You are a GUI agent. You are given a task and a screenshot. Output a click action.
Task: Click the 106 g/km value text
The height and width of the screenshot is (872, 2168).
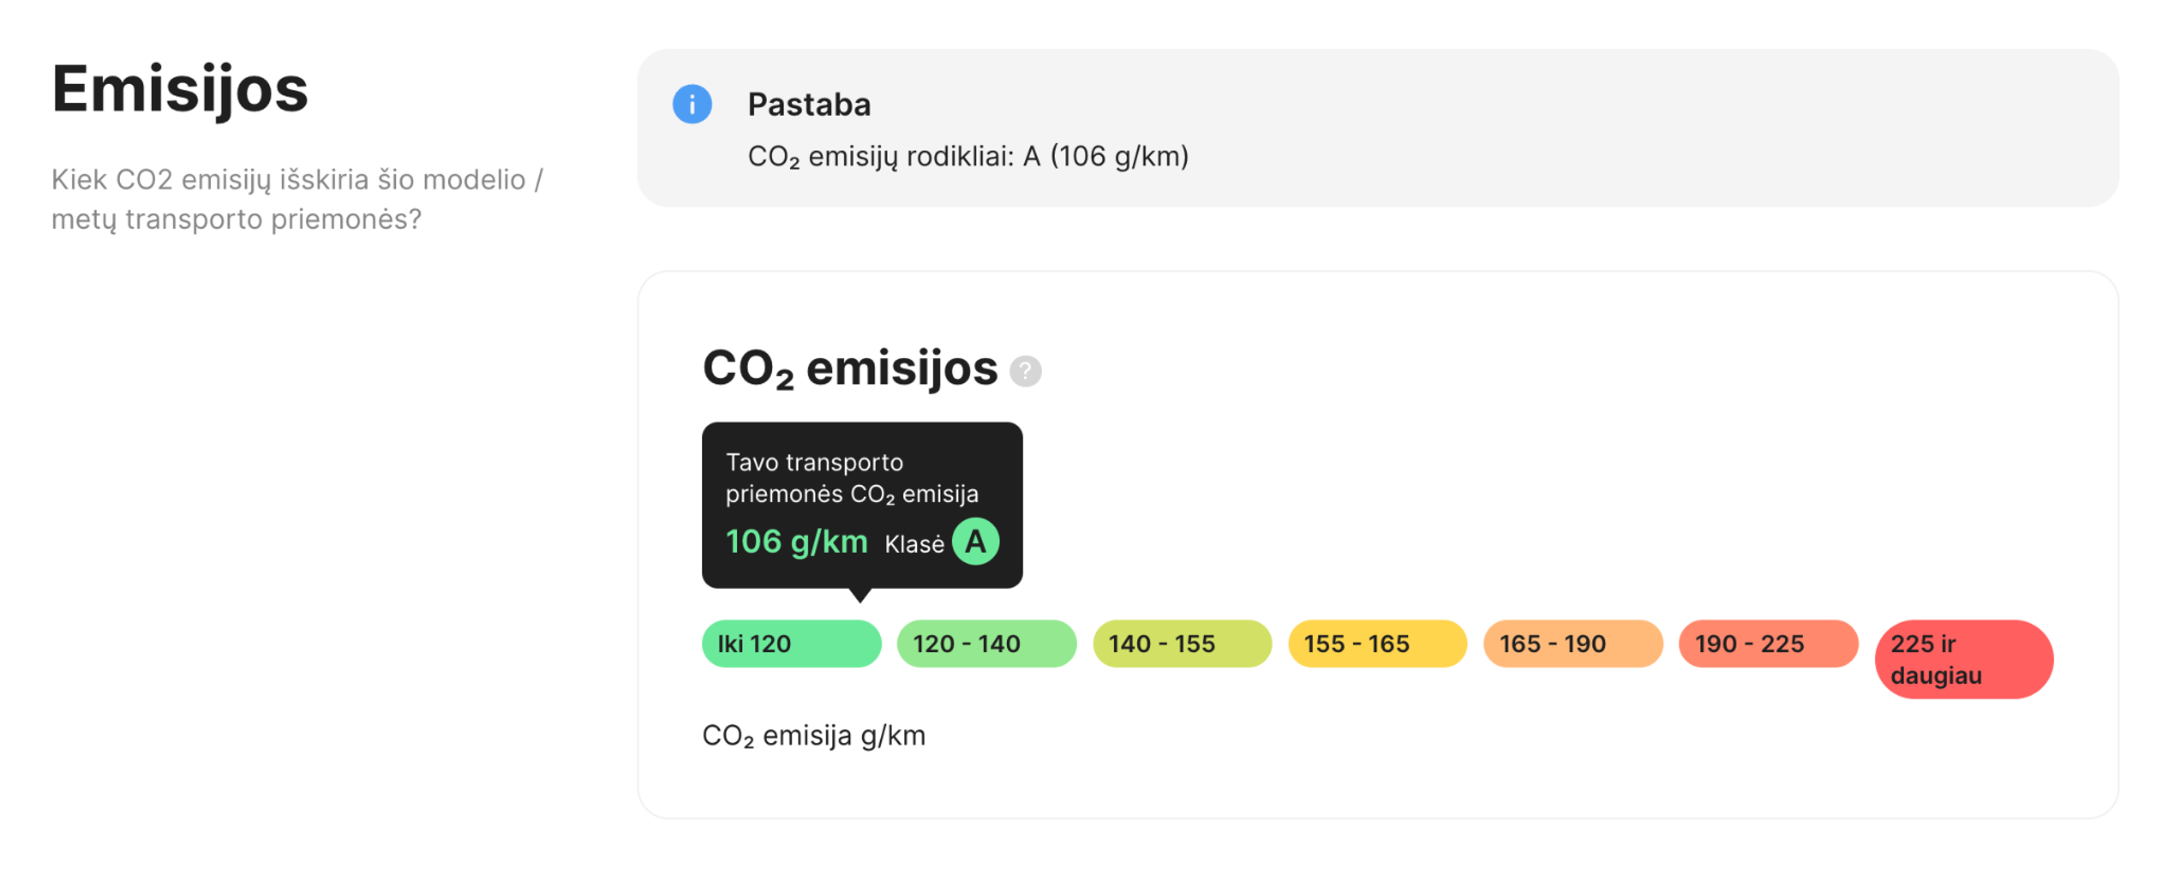(x=795, y=542)
